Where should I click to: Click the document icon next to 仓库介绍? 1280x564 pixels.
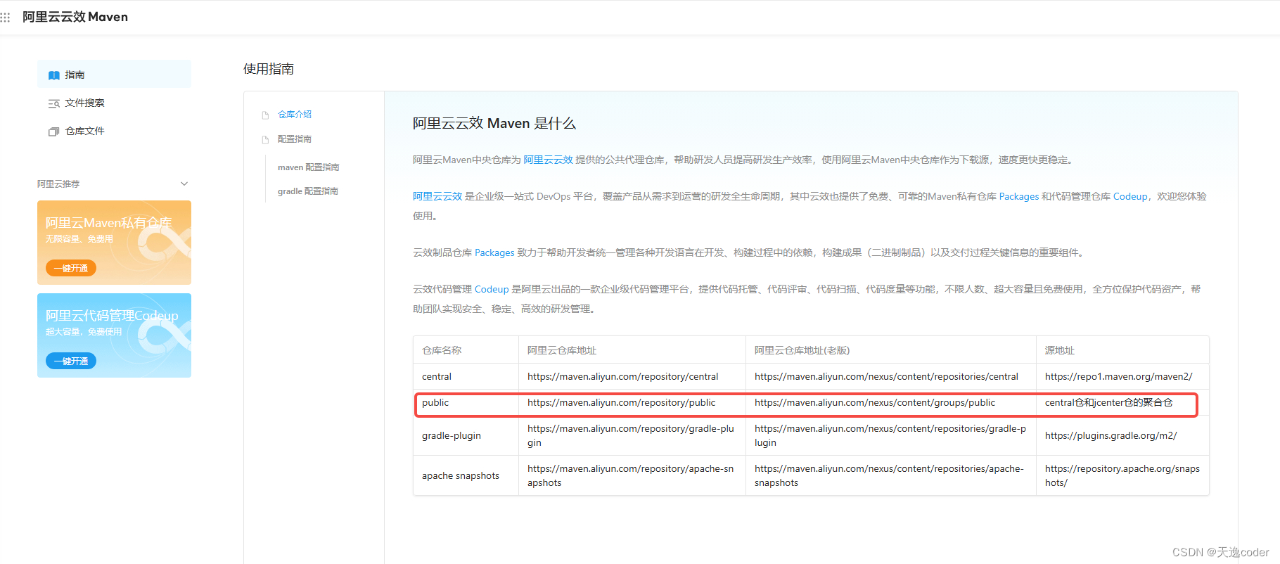(266, 115)
